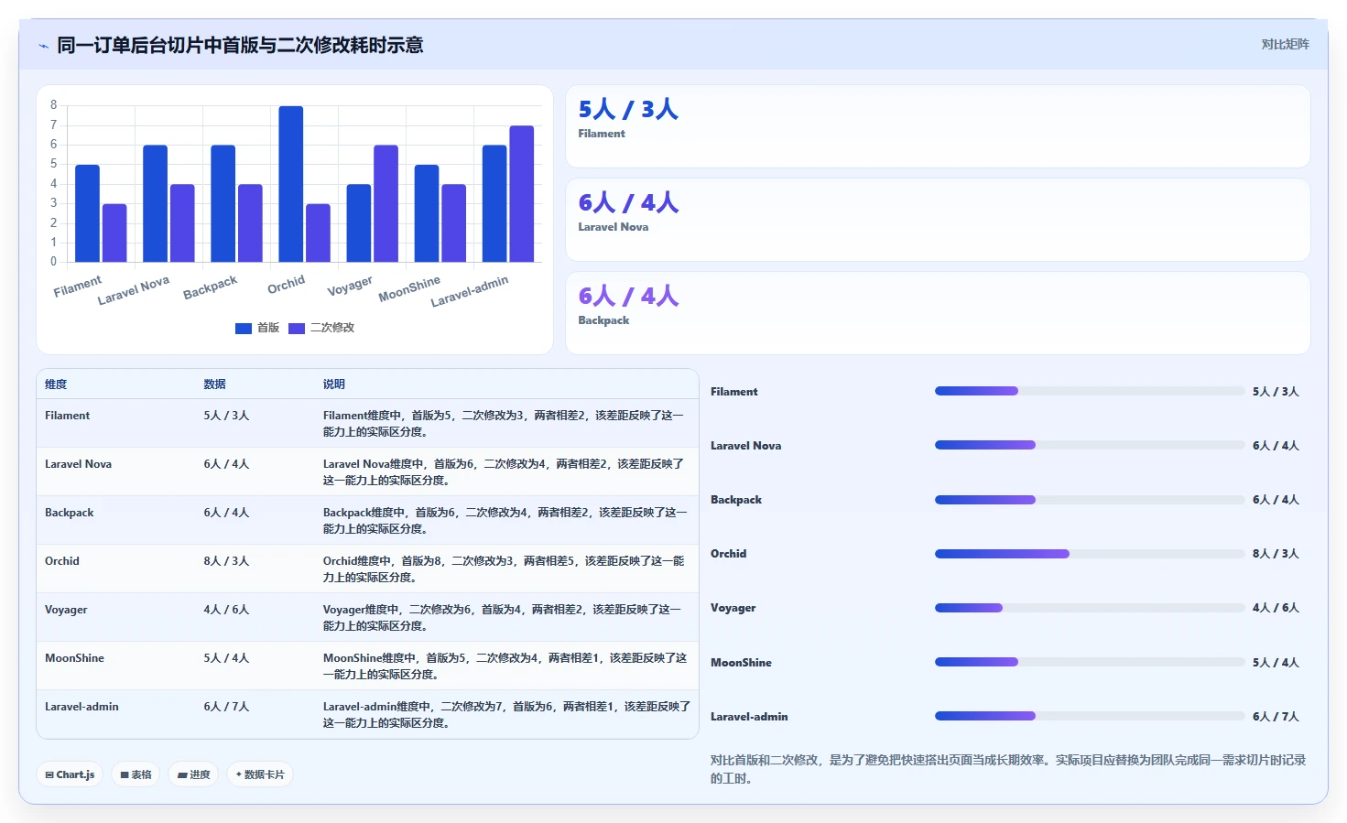Click the 数据 table column header
Image resolution: width=1347 pixels, height=823 pixels.
[x=215, y=384]
